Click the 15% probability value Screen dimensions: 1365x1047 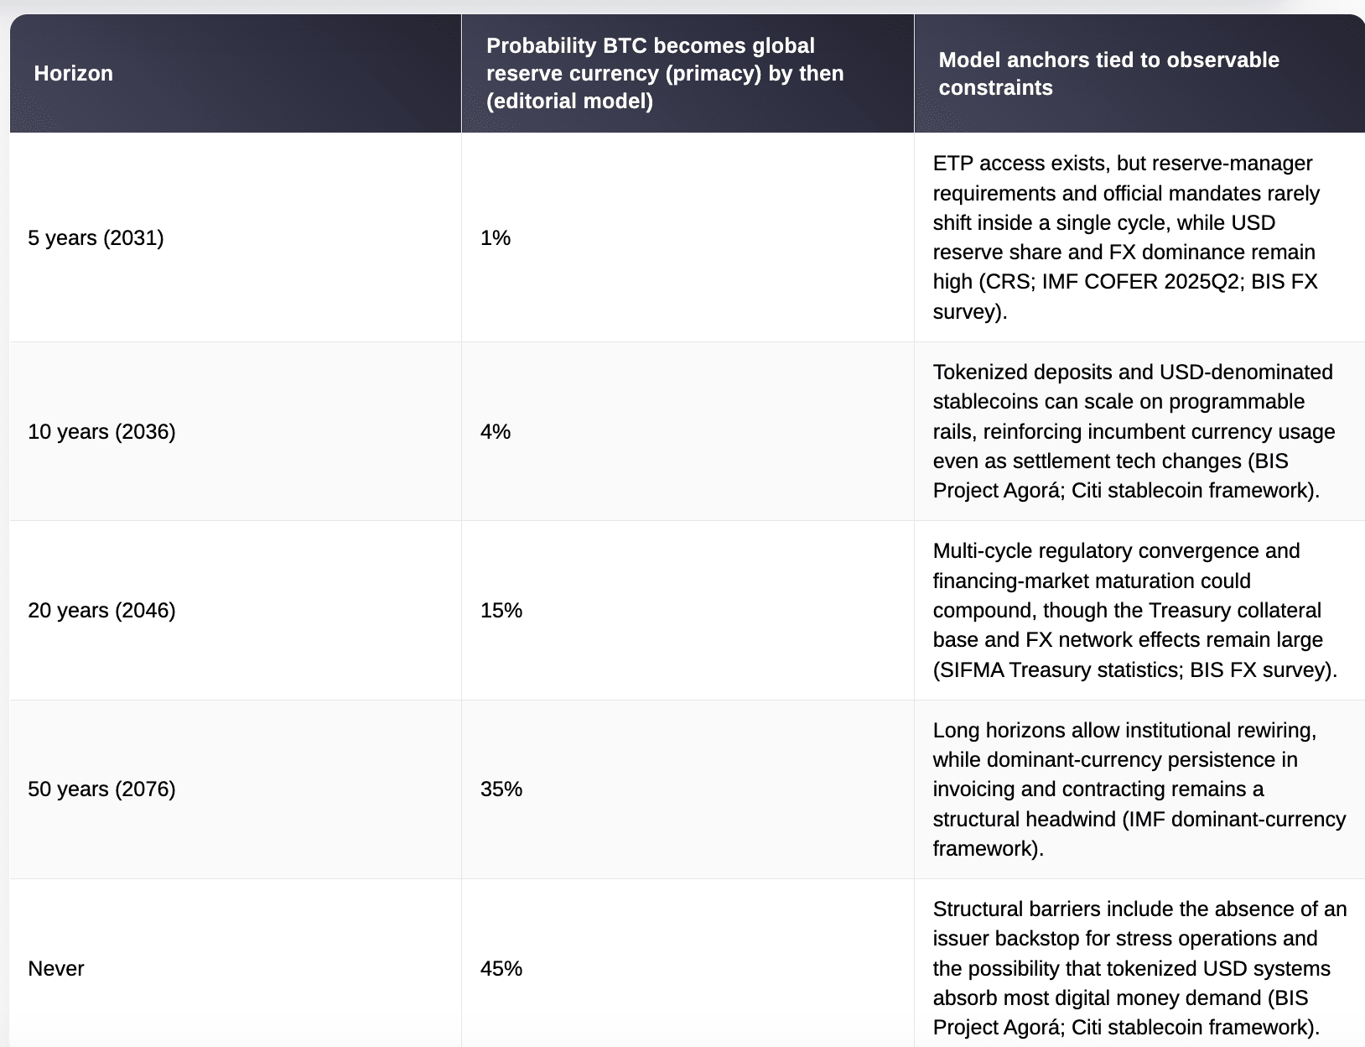pos(501,611)
